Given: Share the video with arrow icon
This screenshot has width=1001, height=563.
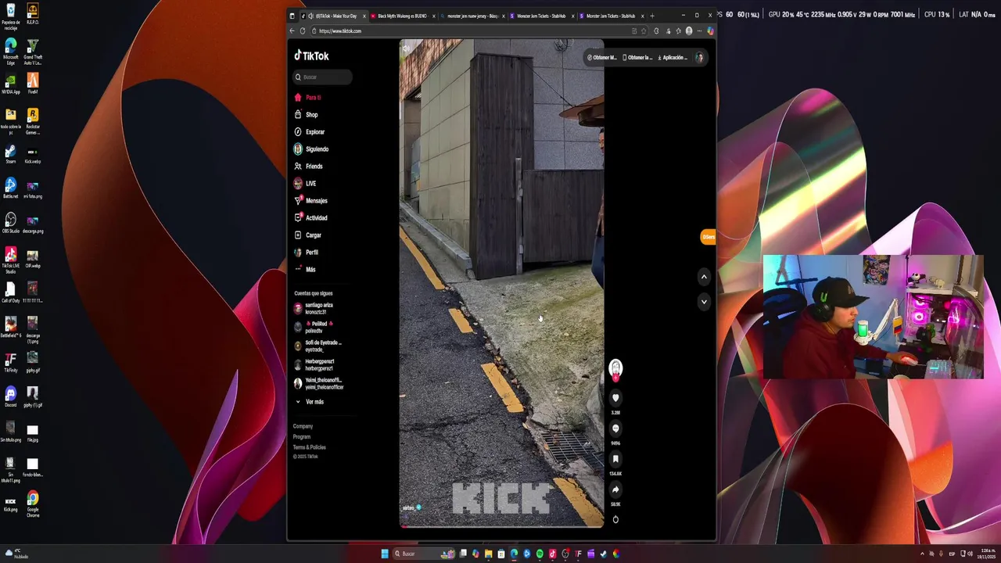Looking at the screenshot, I should [615, 489].
